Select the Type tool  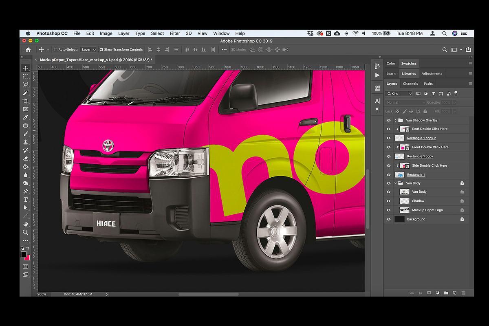pos(26,199)
